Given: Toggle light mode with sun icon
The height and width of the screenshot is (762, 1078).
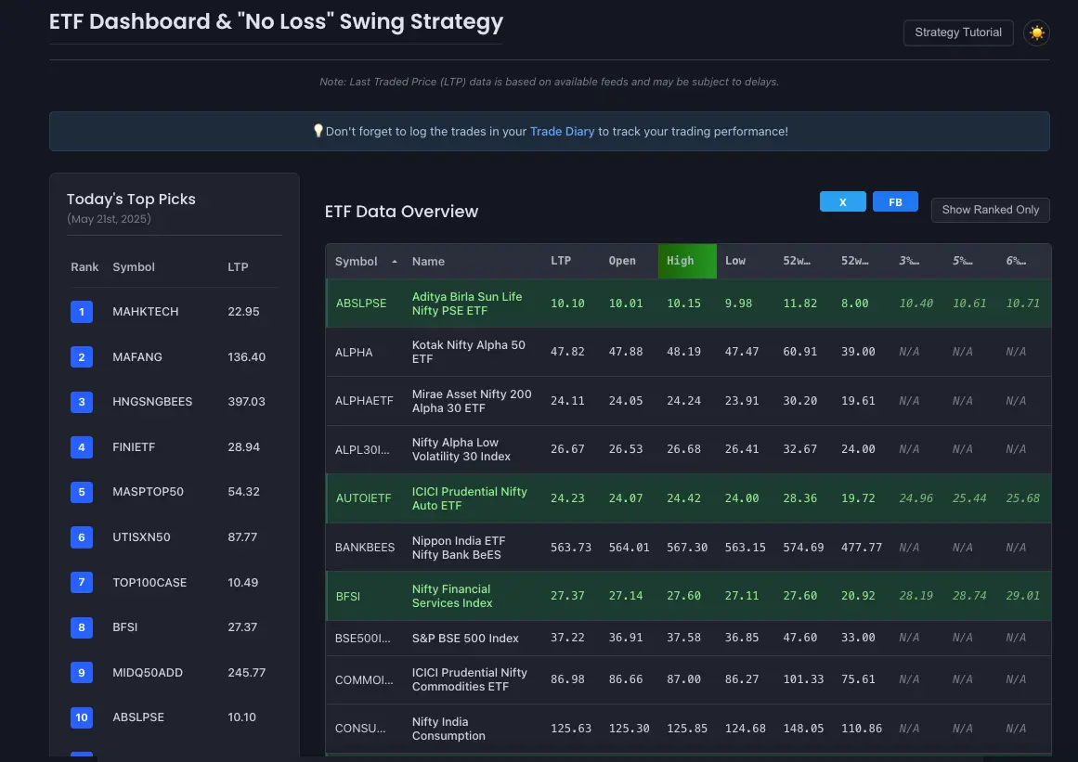Looking at the screenshot, I should point(1036,32).
